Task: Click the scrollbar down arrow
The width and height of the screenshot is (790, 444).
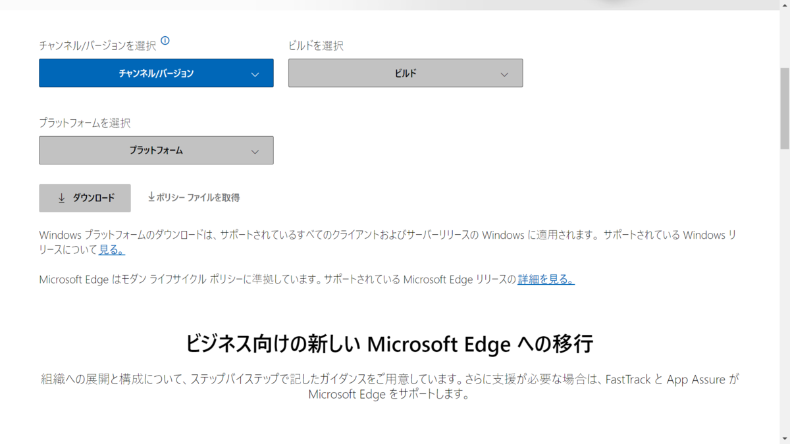Action: click(x=784, y=438)
